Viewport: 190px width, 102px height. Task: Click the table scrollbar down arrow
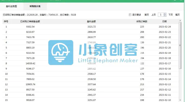(180, 100)
